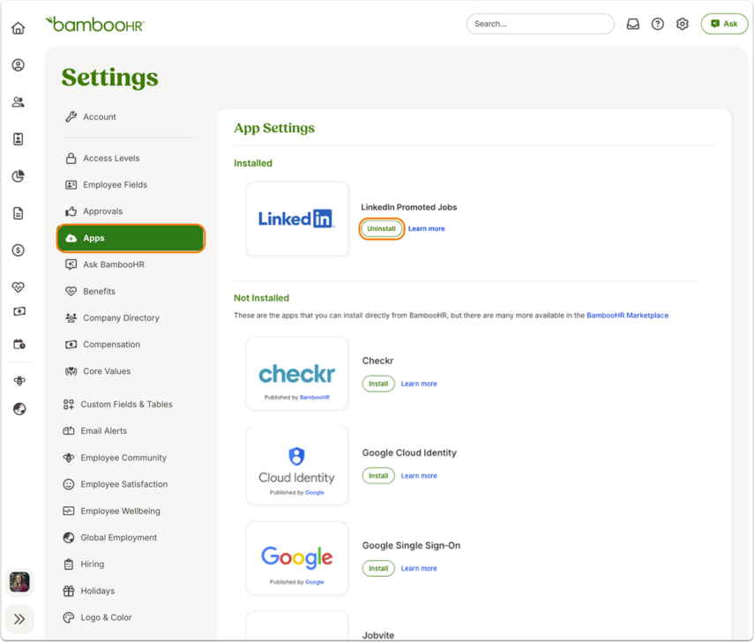754x642 pixels.
Task: Open Employee Community settings
Action: click(x=115, y=458)
